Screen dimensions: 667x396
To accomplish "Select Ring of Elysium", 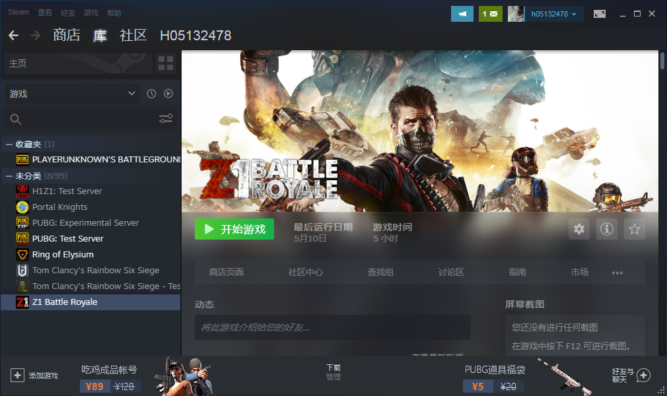I will point(63,254).
